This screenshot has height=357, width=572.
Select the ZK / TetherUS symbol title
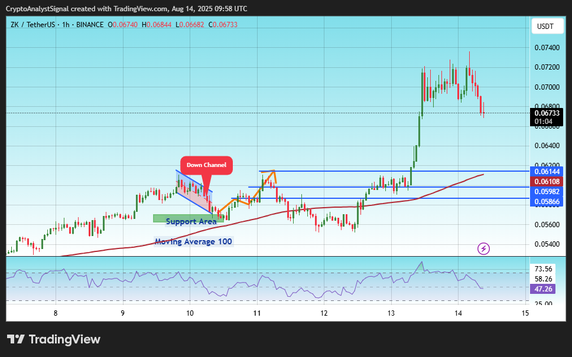[32, 25]
